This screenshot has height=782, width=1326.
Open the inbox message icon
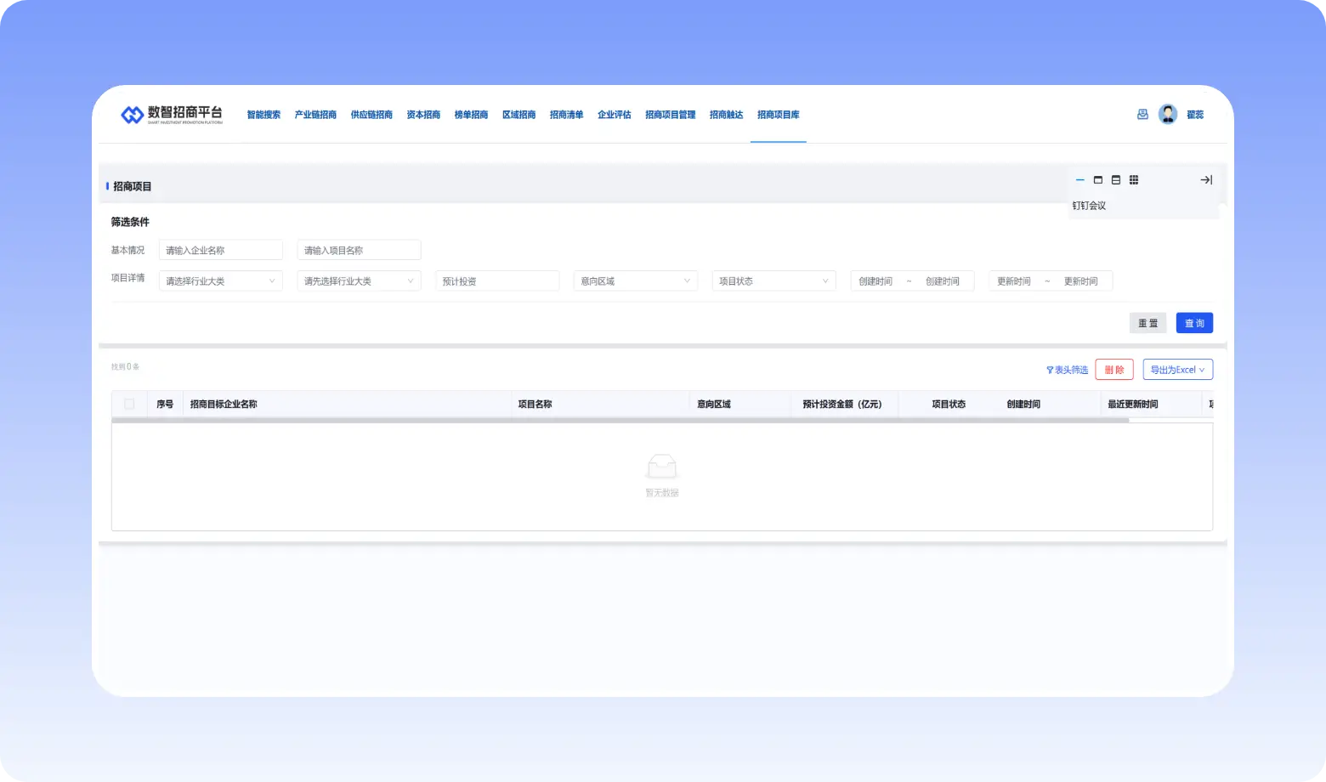tap(1142, 115)
